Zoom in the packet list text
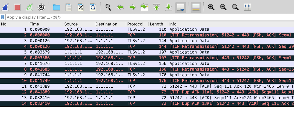This screenshot has width=294, height=114. pyautogui.click(x=211, y=7)
